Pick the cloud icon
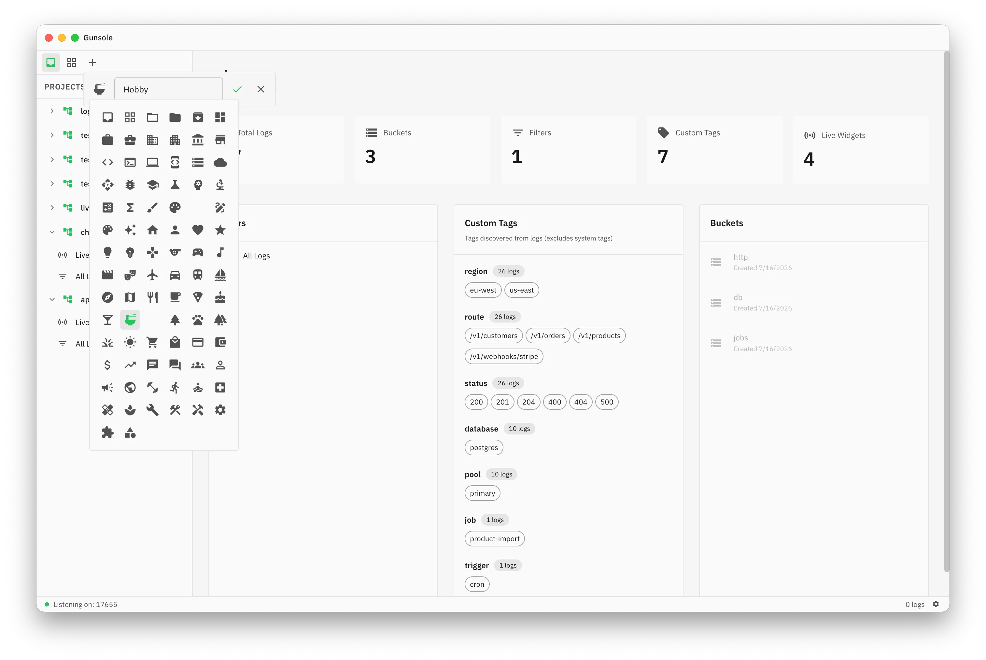The image size is (986, 660). 220,162
